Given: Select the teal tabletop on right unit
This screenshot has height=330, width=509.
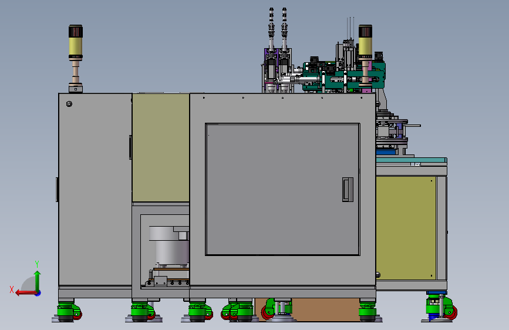Looking at the screenshot, I should click(x=412, y=160).
